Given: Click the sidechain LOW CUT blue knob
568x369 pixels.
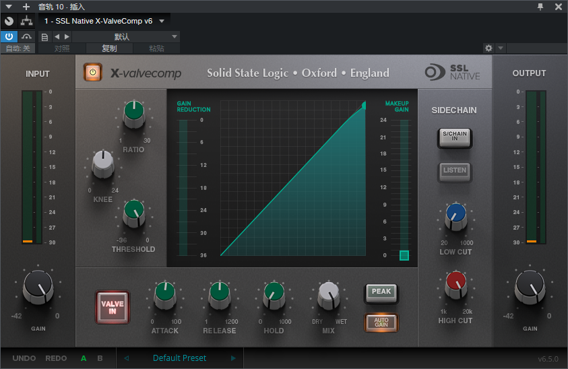Looking at the screenshot, I should (456, 216).
